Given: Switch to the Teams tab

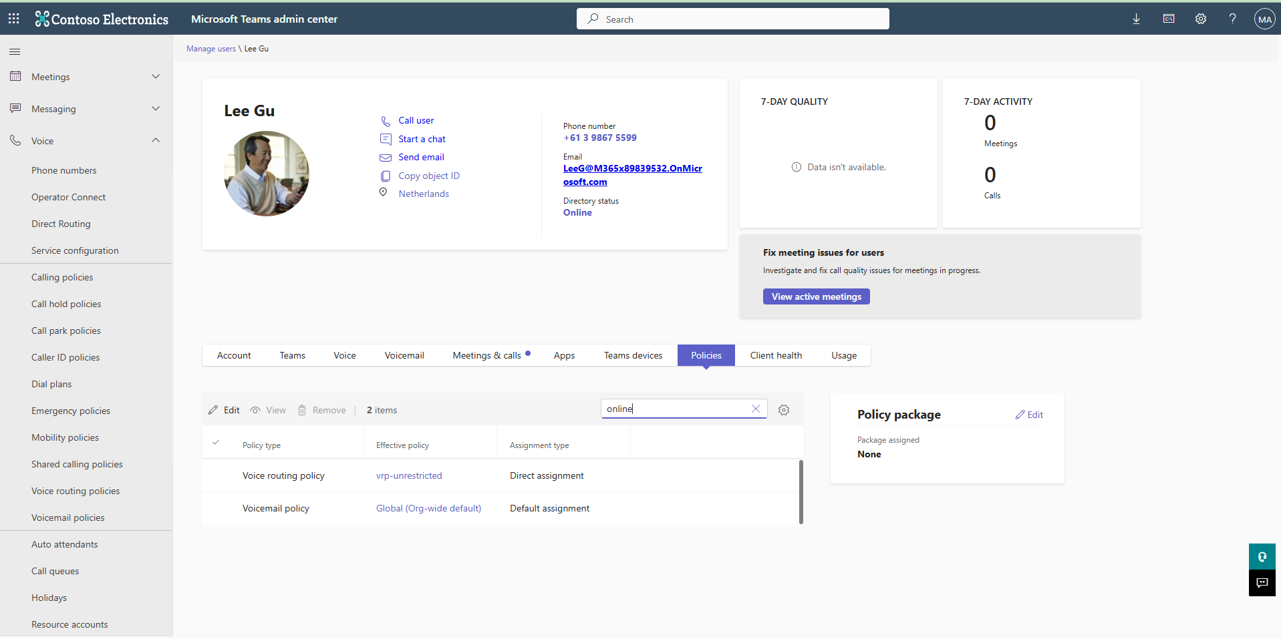Looking at the screenshot, I should pos(293,355).
